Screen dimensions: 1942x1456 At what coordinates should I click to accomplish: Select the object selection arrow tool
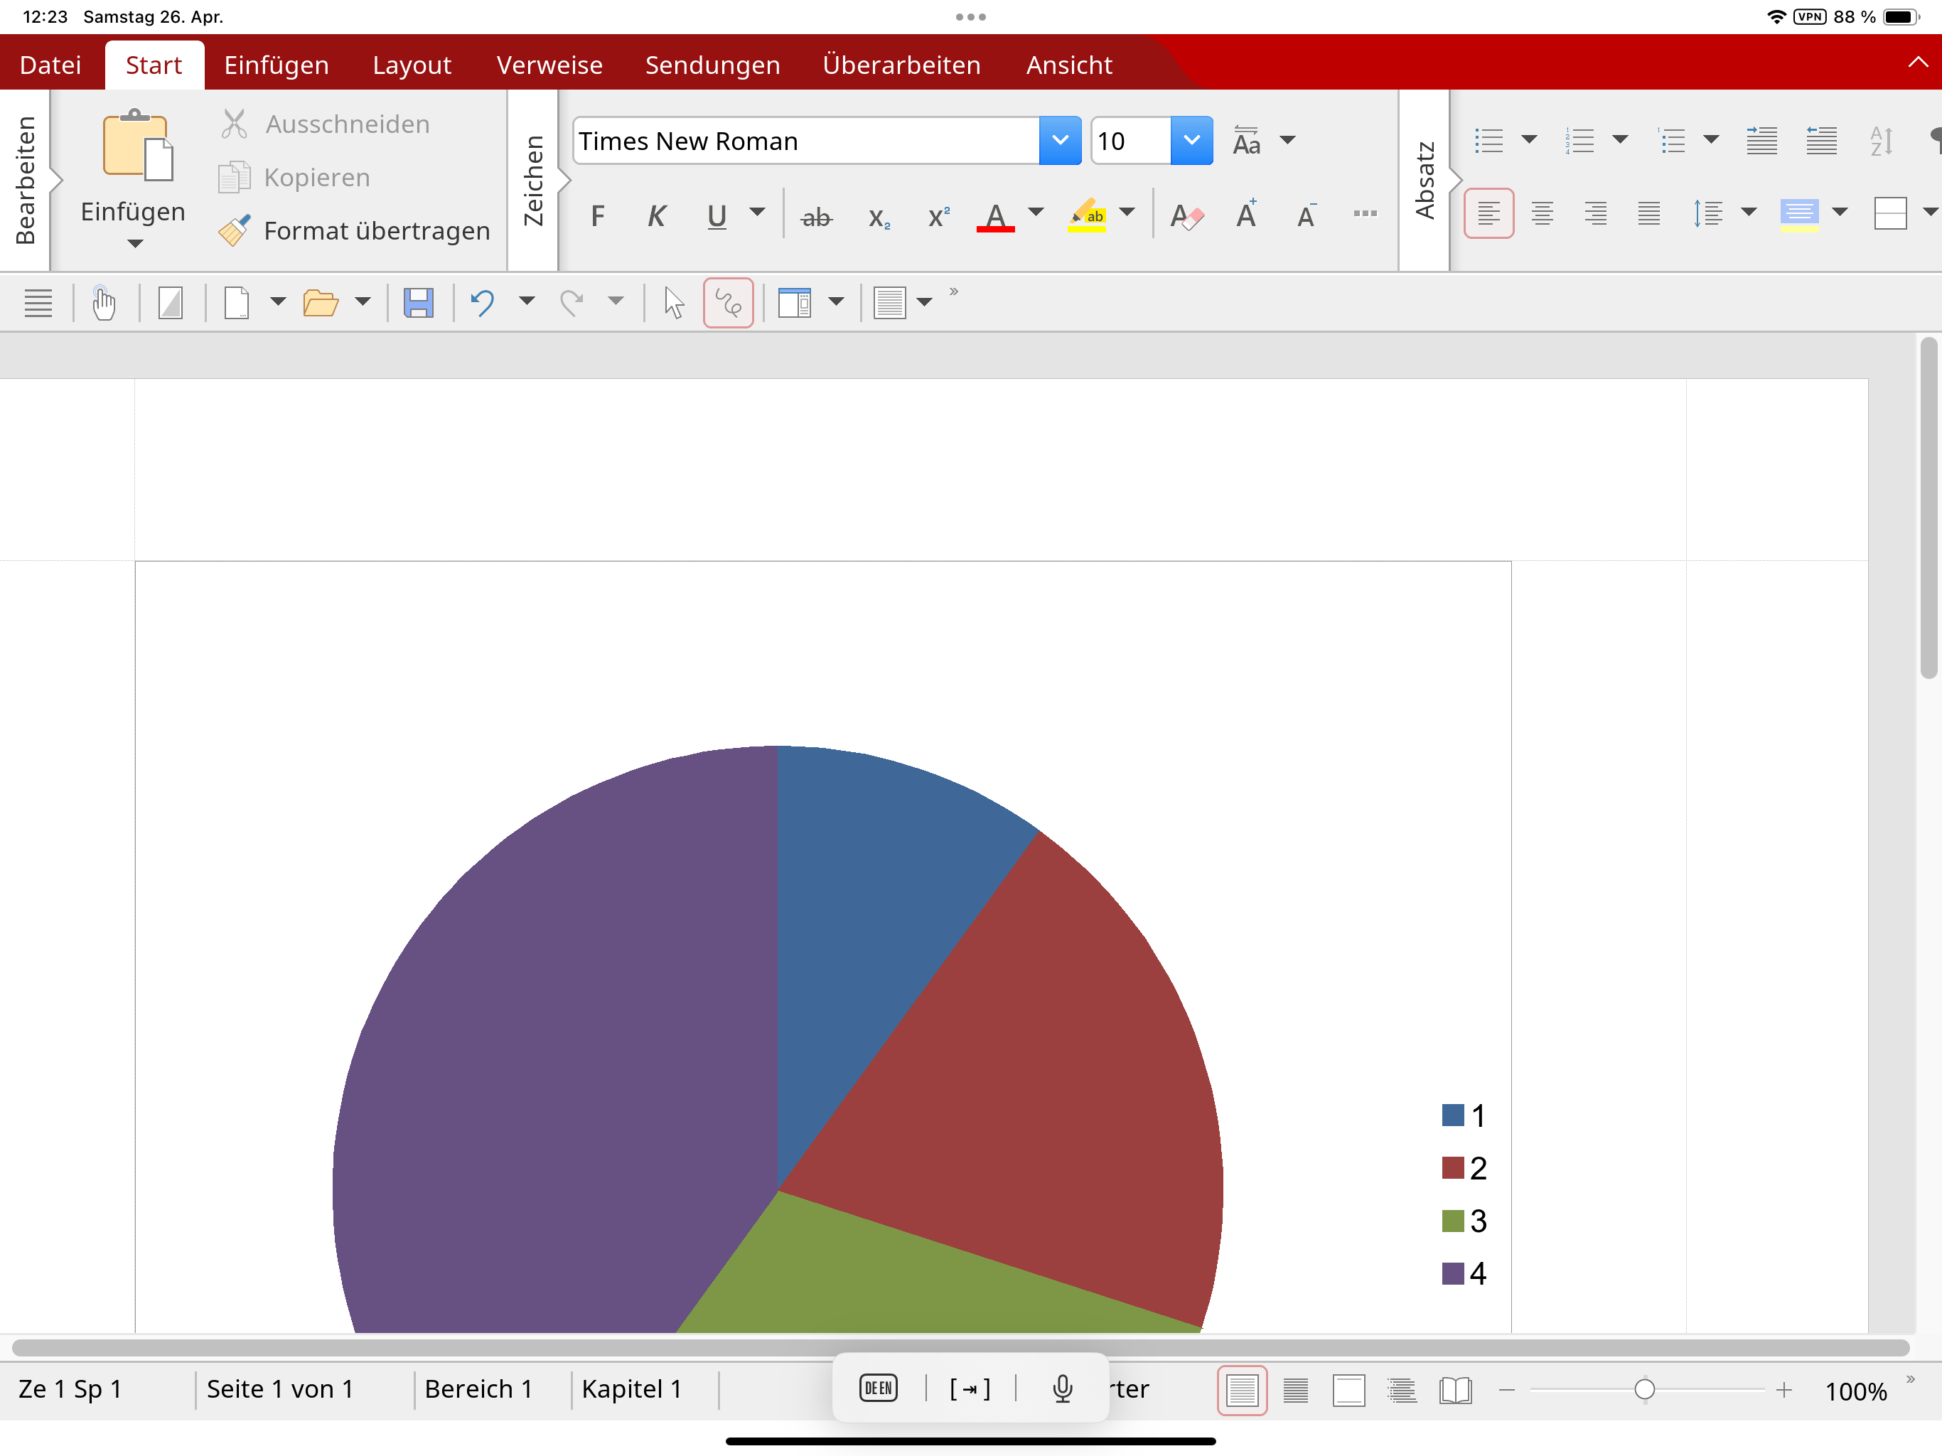click(673, 303)
